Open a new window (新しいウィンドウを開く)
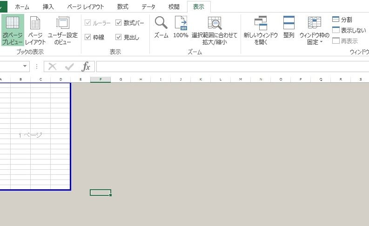The width and height of the screenshot is (369, 226). pyautogui.click(x=261, y=30)
